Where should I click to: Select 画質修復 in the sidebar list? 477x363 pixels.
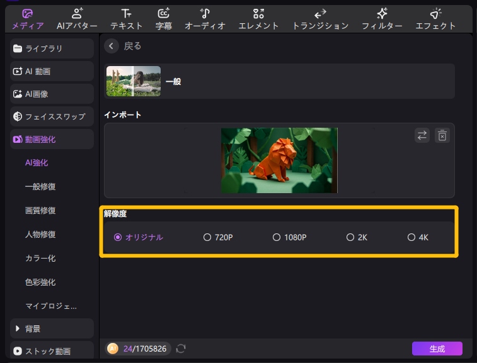point(40,211)
